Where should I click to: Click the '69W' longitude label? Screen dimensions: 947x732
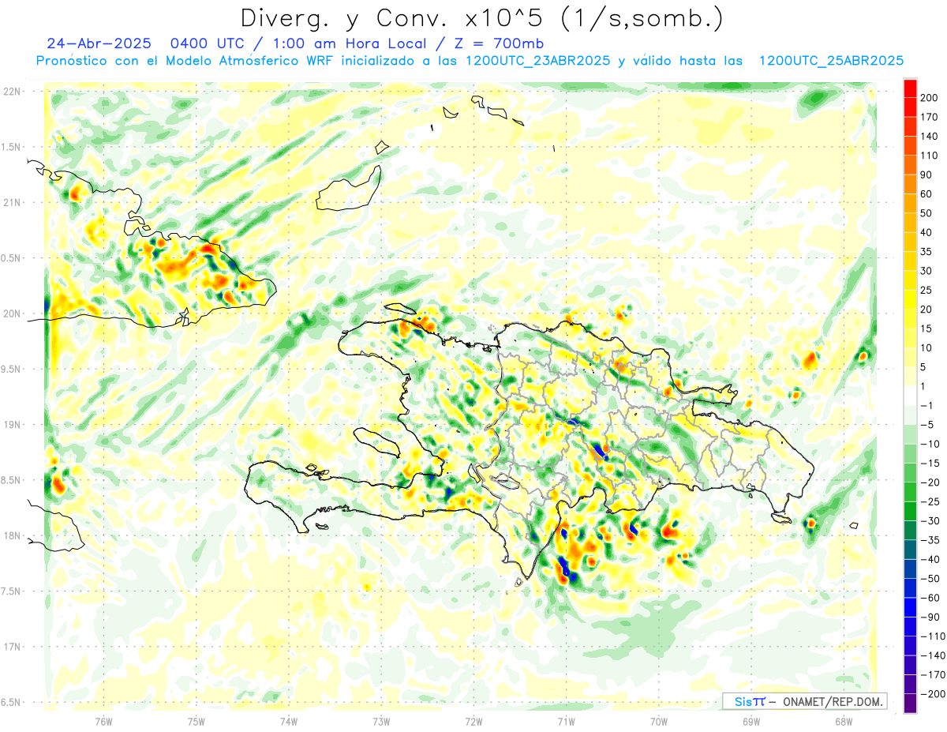pos(751,721)
